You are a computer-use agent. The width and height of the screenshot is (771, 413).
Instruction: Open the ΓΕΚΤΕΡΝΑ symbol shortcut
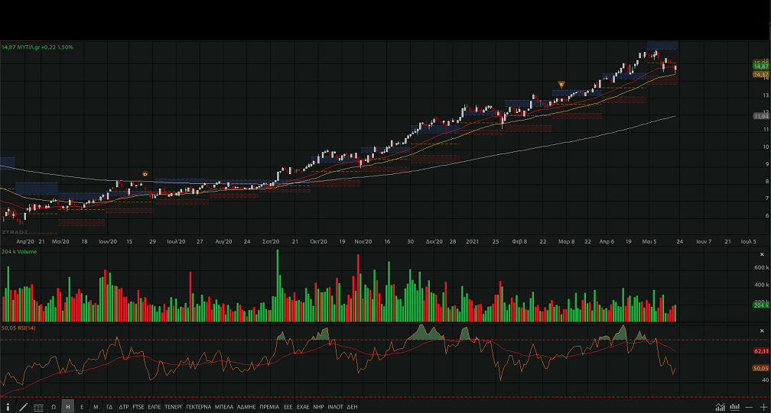point(199,407)
